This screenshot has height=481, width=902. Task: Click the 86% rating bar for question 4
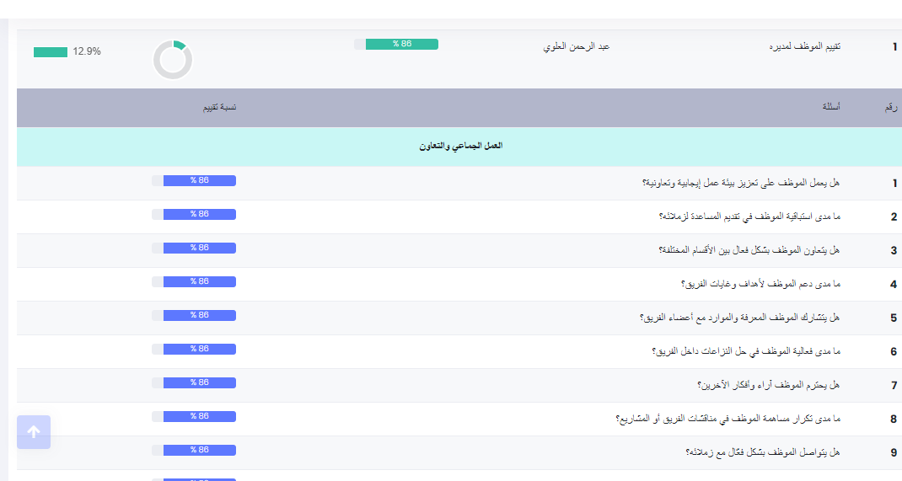tap(199, 281)
